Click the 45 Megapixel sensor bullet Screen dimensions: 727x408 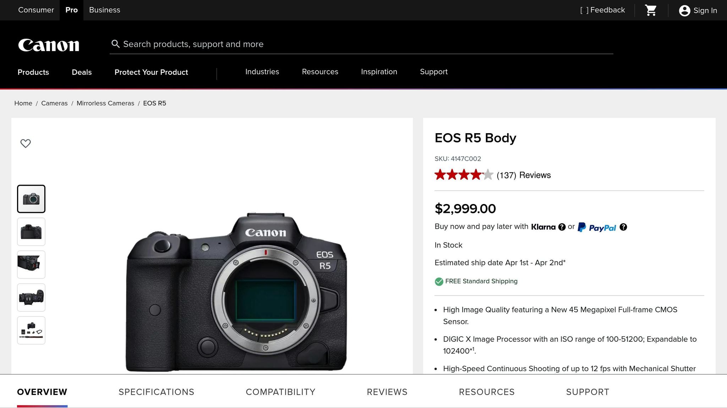point(560,316)
